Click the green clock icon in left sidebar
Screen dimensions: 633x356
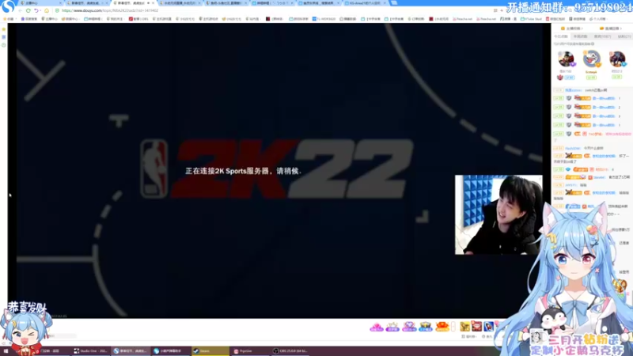4,45
